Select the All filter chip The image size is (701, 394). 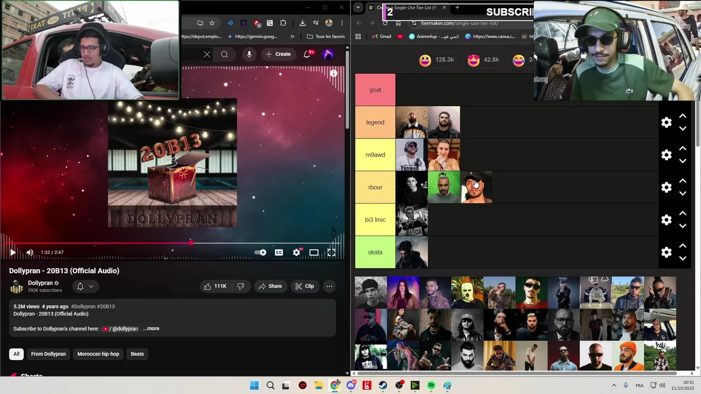[x=16, y=354]
